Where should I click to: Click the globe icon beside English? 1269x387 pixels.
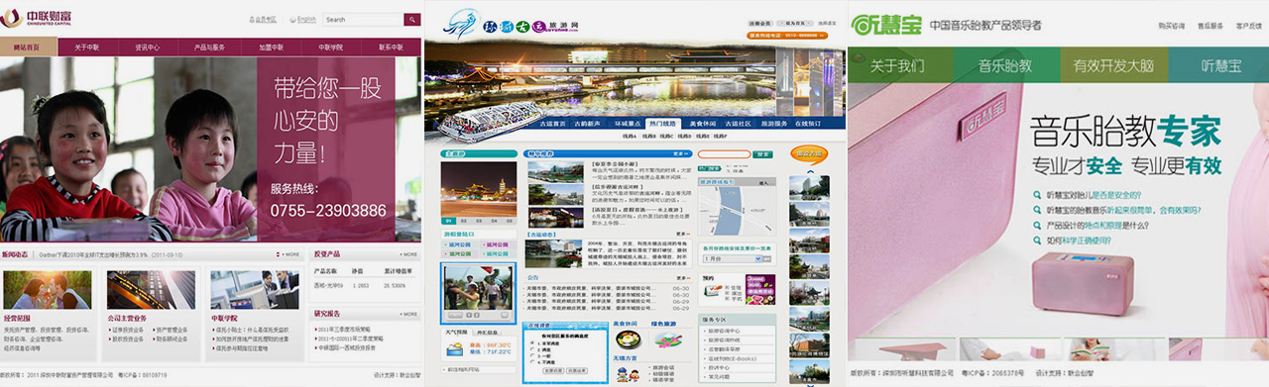tap(293, 19)
